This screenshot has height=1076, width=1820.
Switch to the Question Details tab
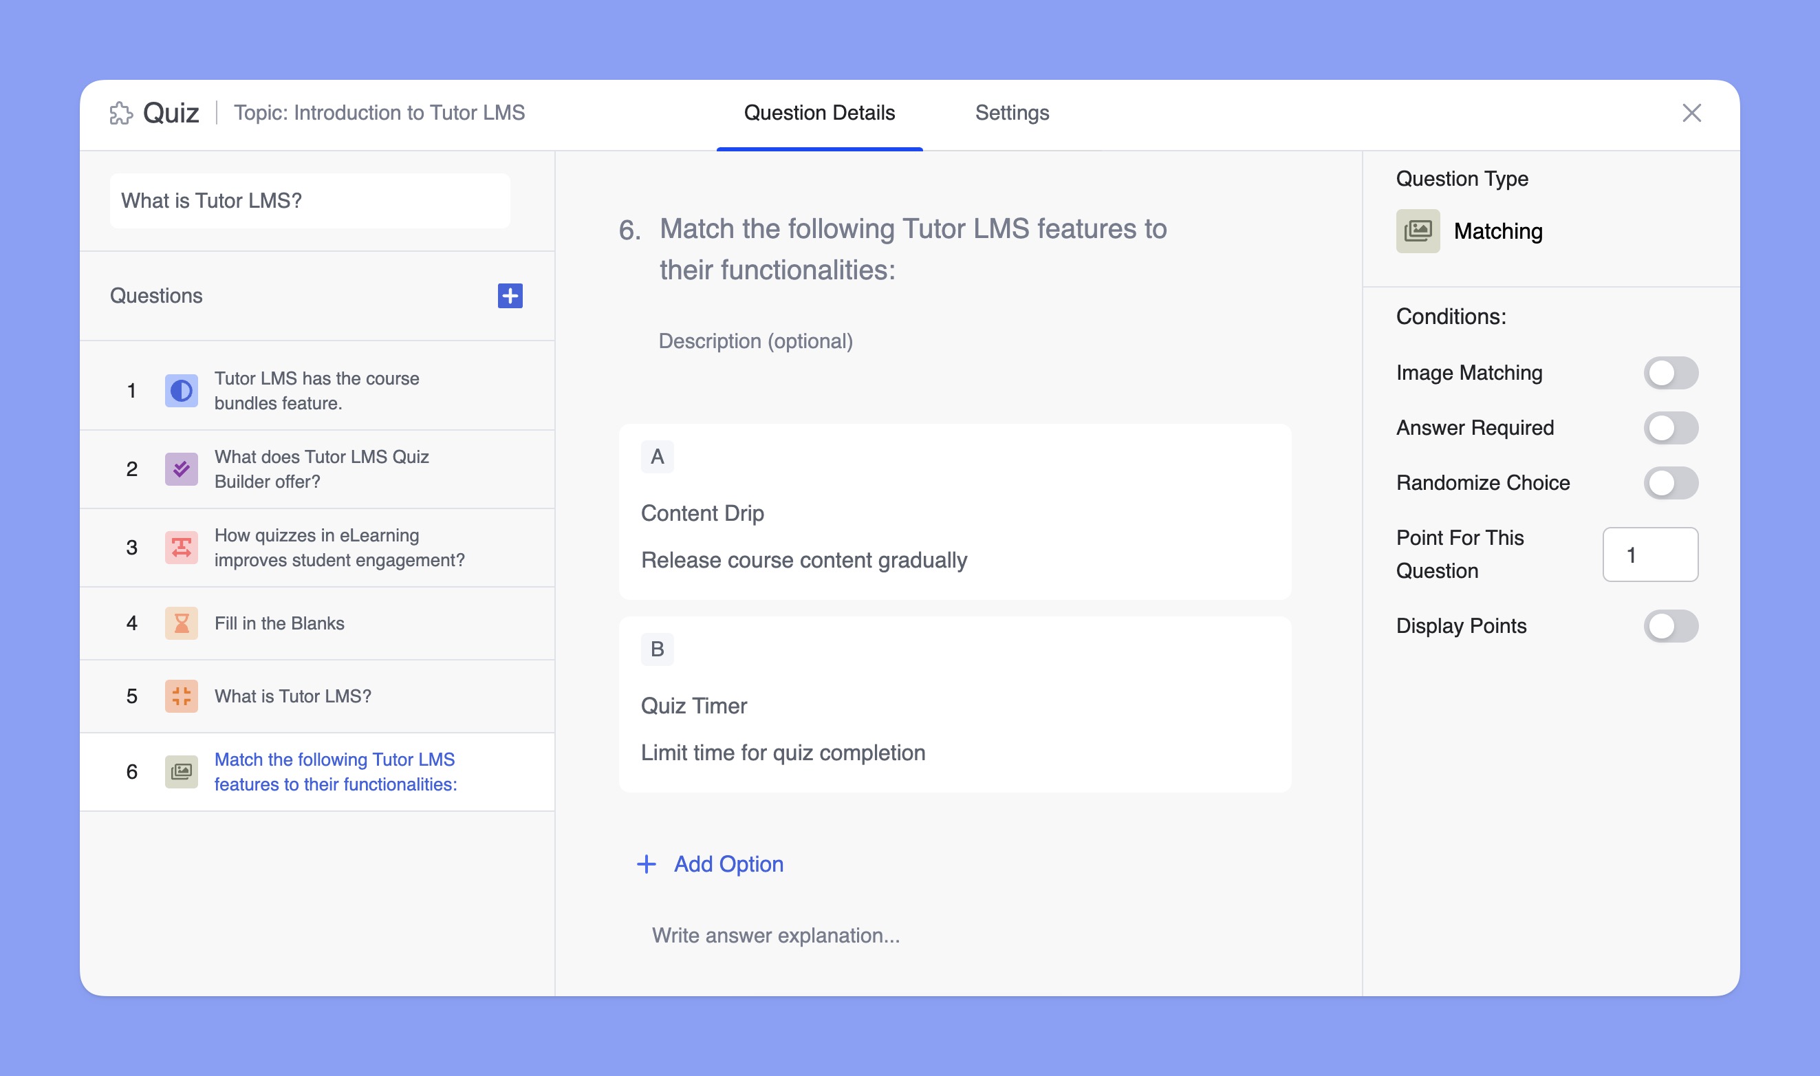click(x=819, y=113)
